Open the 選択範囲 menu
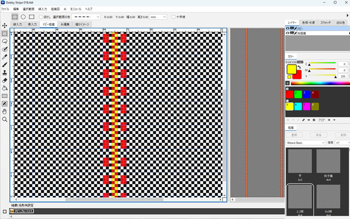The width and height of the screenshot is (350, 219). pos(29,9)
